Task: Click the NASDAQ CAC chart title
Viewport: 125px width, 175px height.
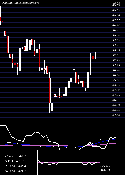Action: [21, 3]
